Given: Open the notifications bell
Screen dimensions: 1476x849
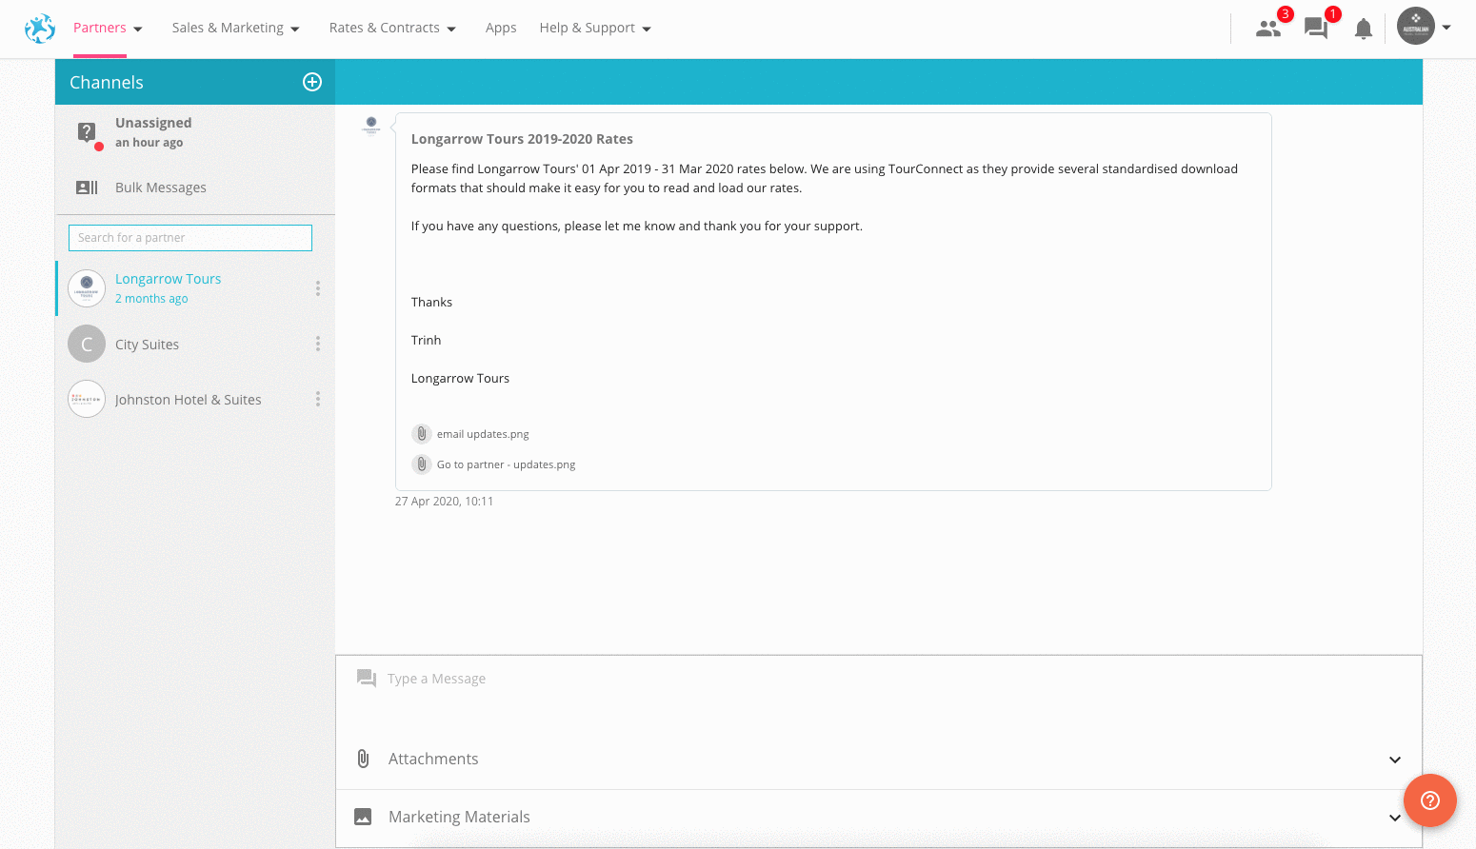Looking at the screenshot, I should coord(1364,30).
